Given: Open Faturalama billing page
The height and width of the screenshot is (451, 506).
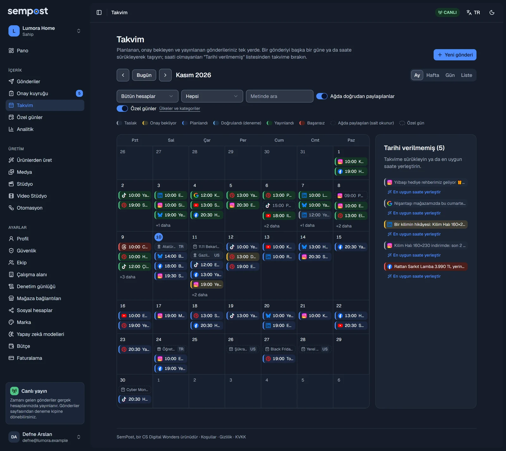Looking at the screenshot, I should (45, 358).
